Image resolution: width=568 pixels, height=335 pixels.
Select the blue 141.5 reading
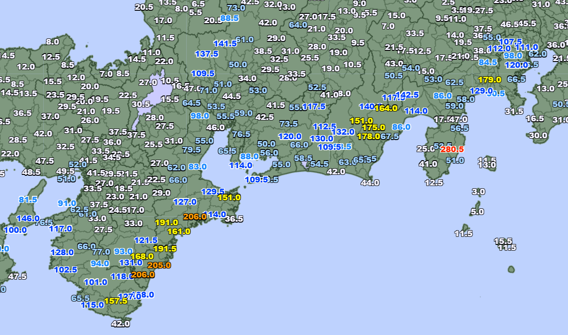click(x=225, y=43)
